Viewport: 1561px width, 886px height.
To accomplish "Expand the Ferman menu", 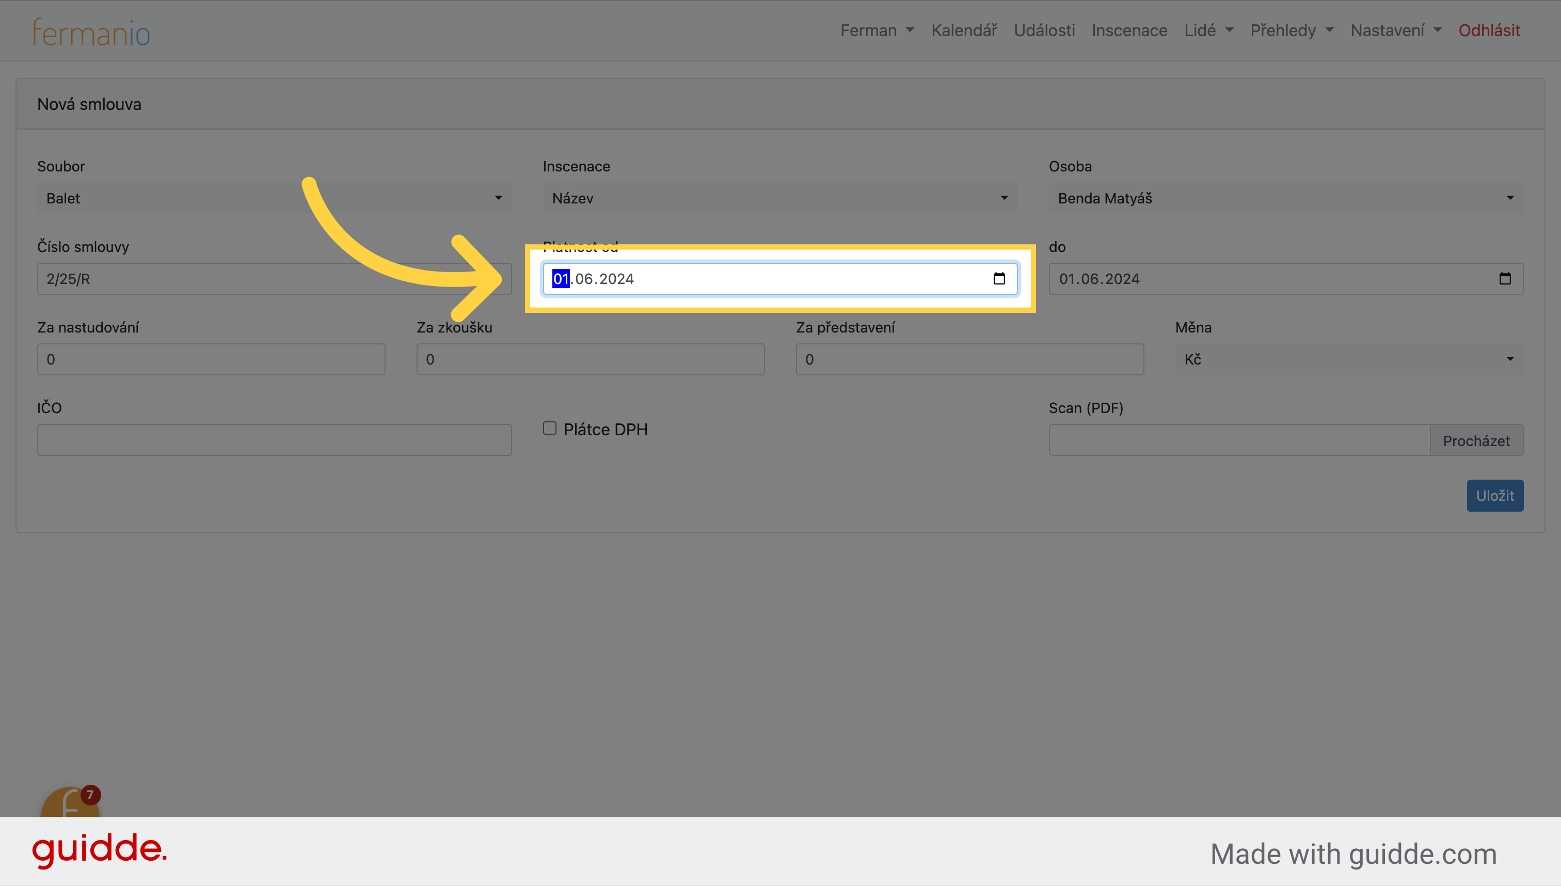I will click(877, 30).
